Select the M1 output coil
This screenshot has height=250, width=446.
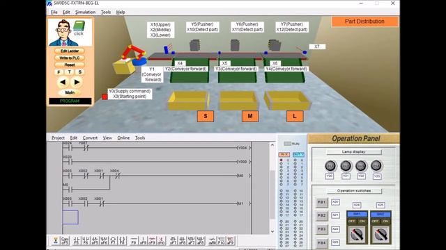click(244, 203)
